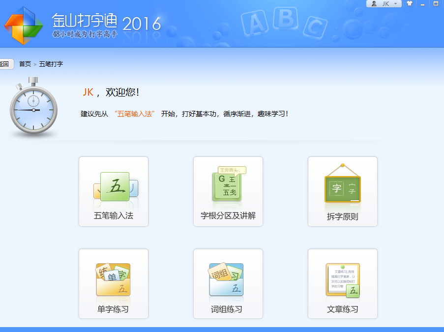
Task: Click the 返回 back button
Action: (x=6, y=64)
